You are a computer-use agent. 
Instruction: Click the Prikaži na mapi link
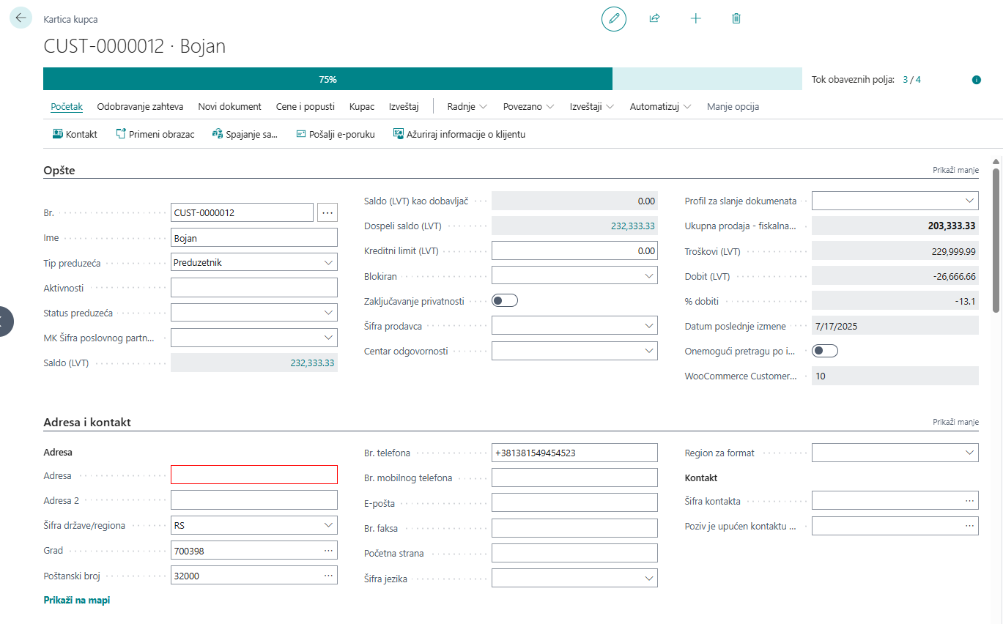(77, 600)
